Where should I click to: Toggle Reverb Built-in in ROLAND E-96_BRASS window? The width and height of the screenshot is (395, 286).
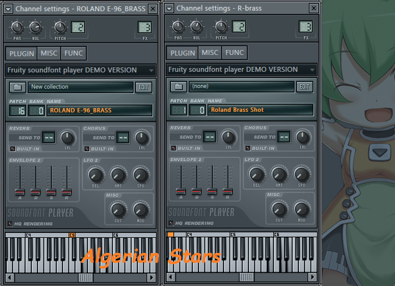click(x=12, y=149)
